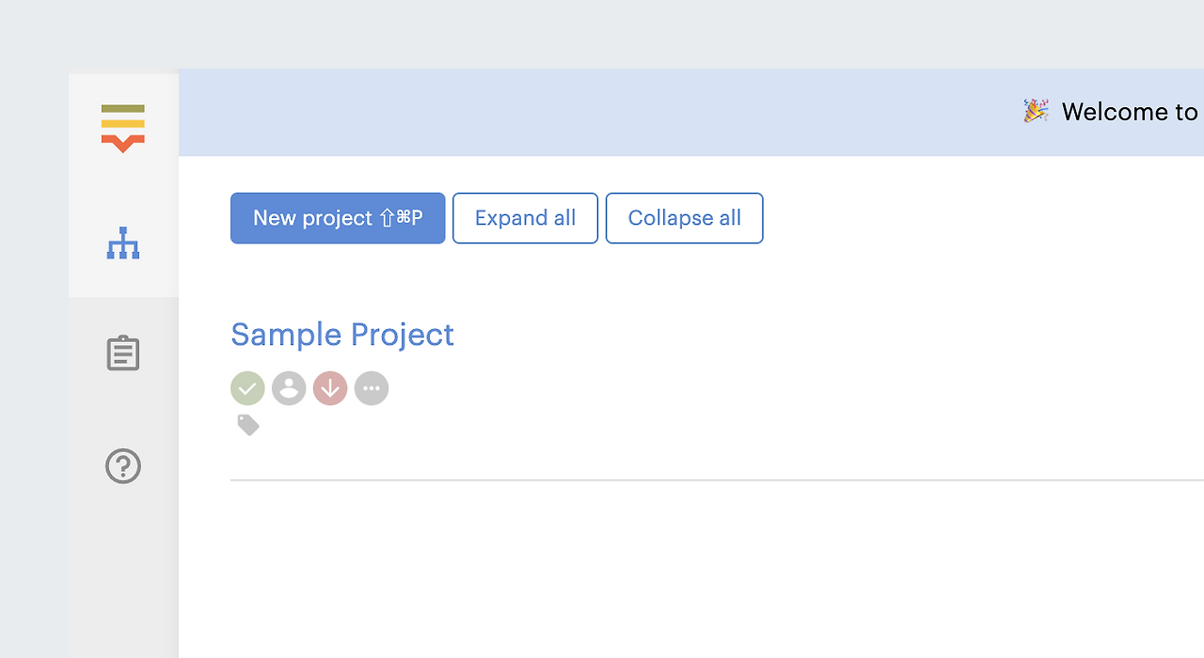
Task: Click the Collapse all button
Action: (684, 217)
